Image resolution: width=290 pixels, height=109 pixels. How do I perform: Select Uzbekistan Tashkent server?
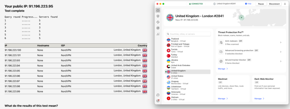(x=187, y=88)
